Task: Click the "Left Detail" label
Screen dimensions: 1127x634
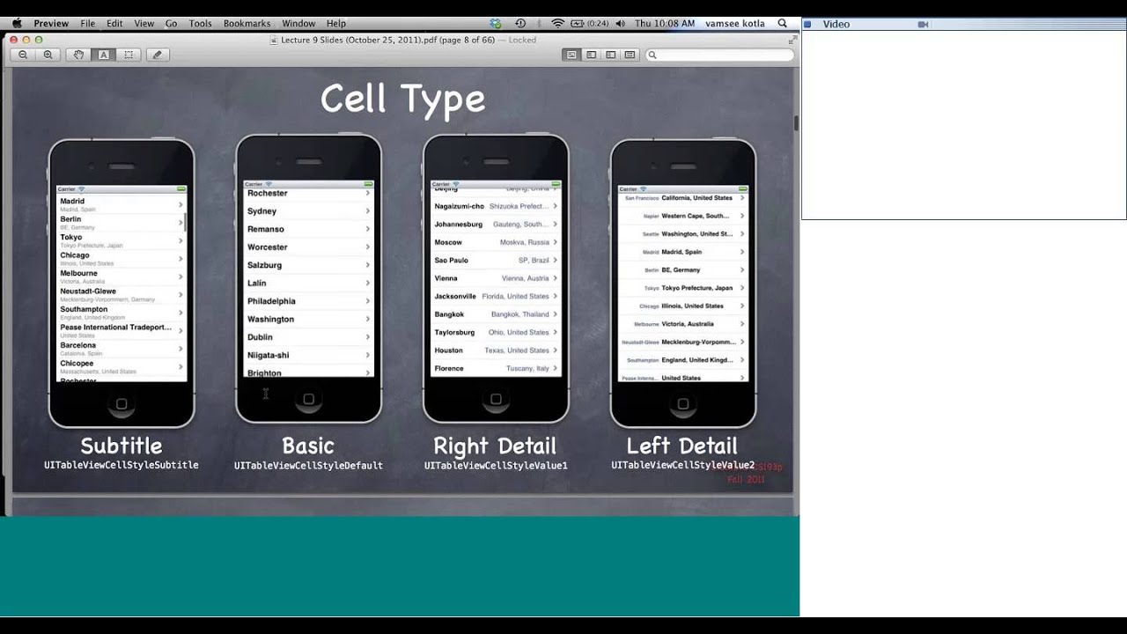Action: click(682, 446)
